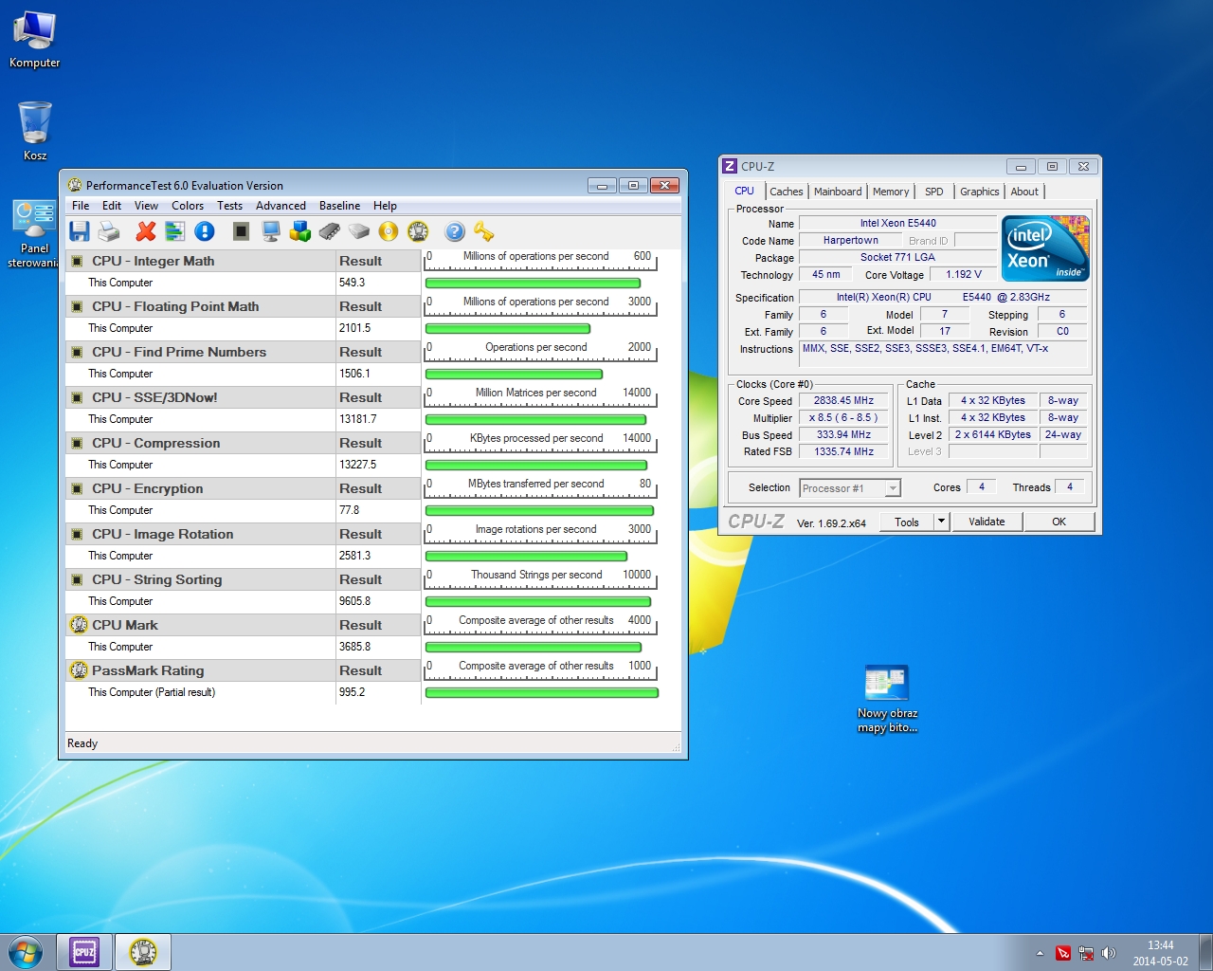Click the CD/DVD test icon
The image size is (1213, 971).
click(x=389, y=231)
